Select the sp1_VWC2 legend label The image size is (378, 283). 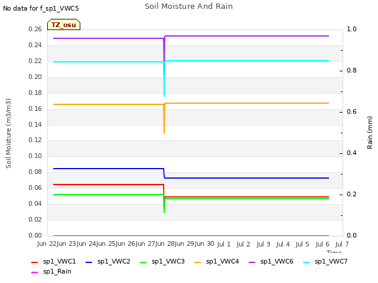tap(114, 262)
